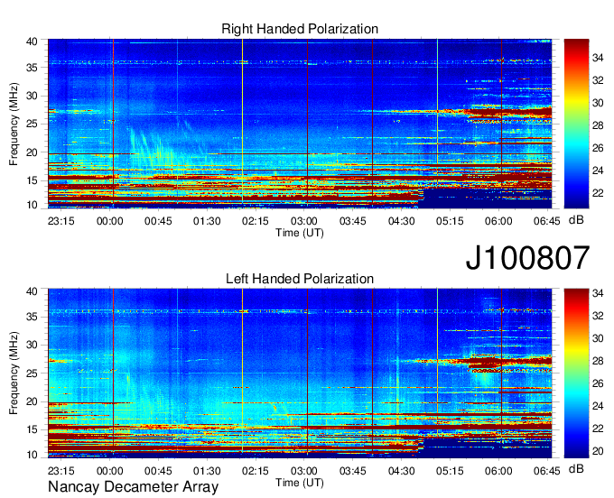Click 03:00 tick under Right Handed plot
This screenshot has width=614, height=498.
(304, 221)
